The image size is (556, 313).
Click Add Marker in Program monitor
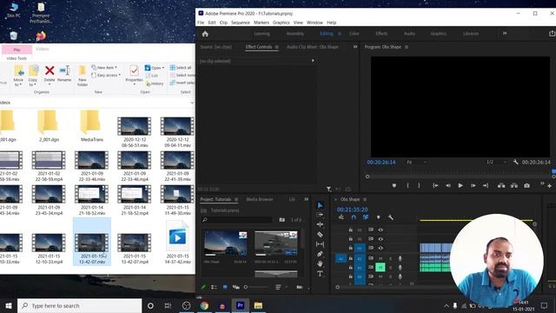(394, 185)
